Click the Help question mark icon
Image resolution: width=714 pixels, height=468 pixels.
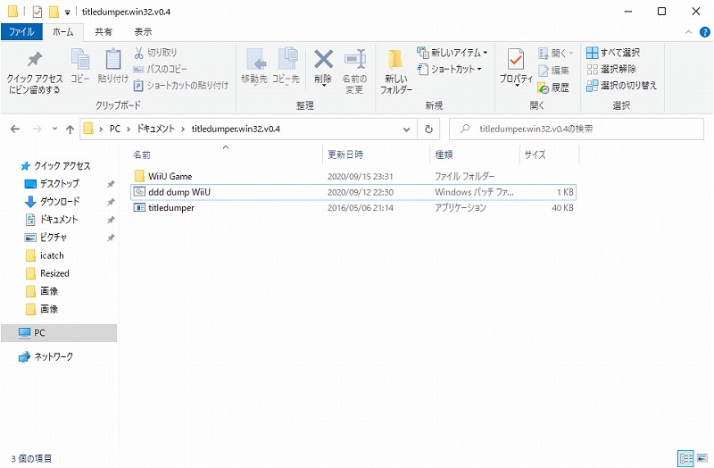pyautogui.click(x=704, y=32)
